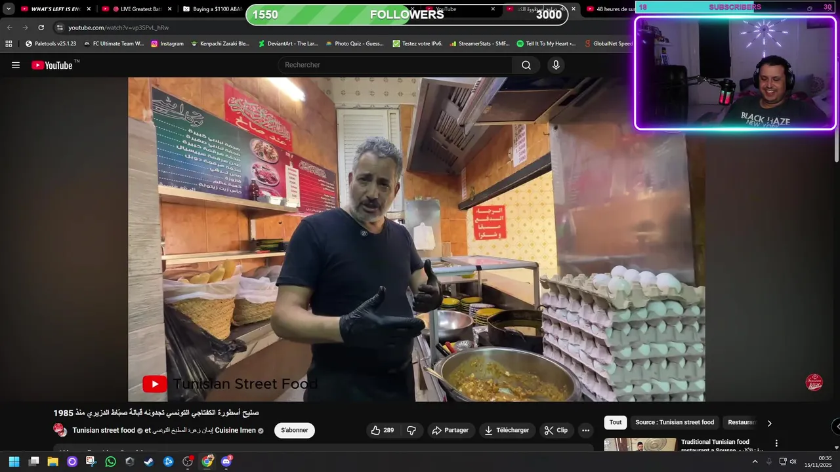Open the Instagram bookmark
This screenshot has width=840, height=472.
tap(167, 44)
